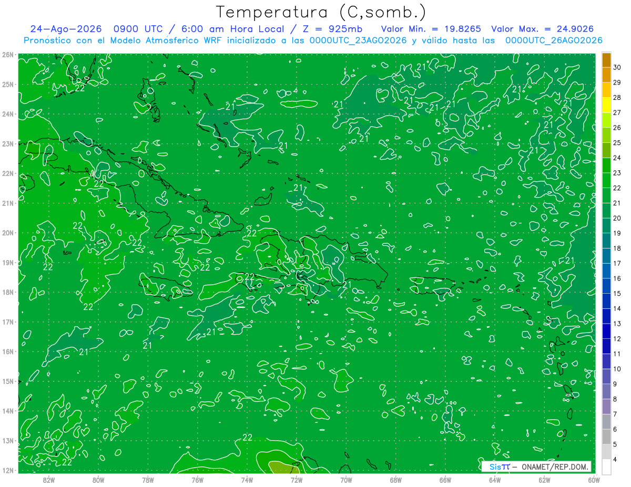Click "Valor Min. = 19.8265" text
This screenshot has height=487, width=631.
(x=431, y=29)
